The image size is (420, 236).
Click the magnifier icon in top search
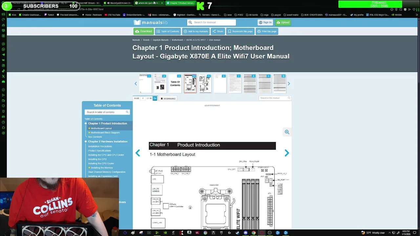(x=190, y=22)
